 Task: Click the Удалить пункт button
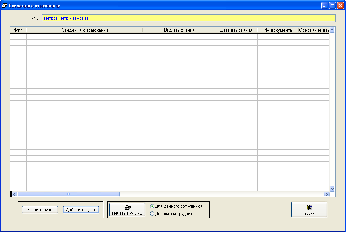[x=40, y=210]
